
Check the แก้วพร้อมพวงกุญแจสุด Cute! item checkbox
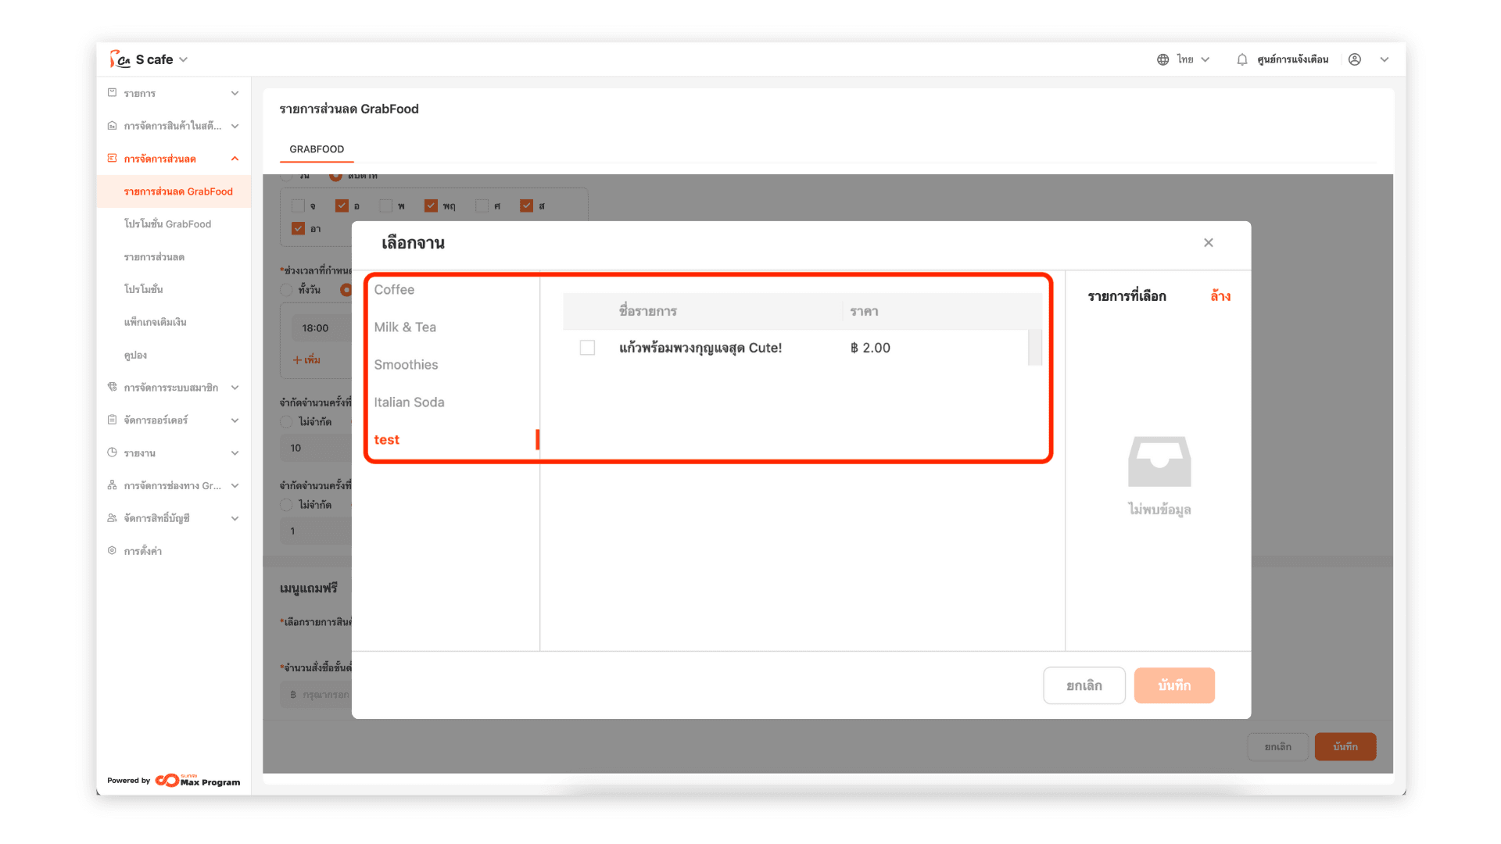click(x=587, y=348)
